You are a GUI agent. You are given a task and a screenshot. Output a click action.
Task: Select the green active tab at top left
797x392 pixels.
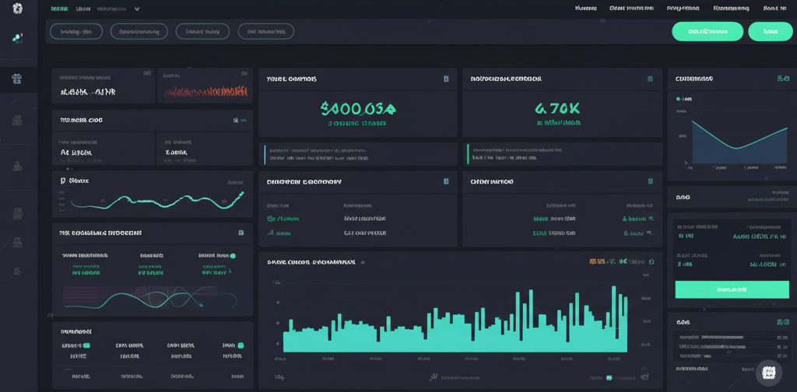click(58, 9)
